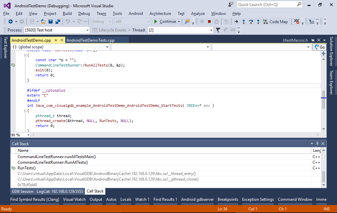Click the IntelliTrace break-events icon with red dot

pyautogui.click(x=297, y=21)
